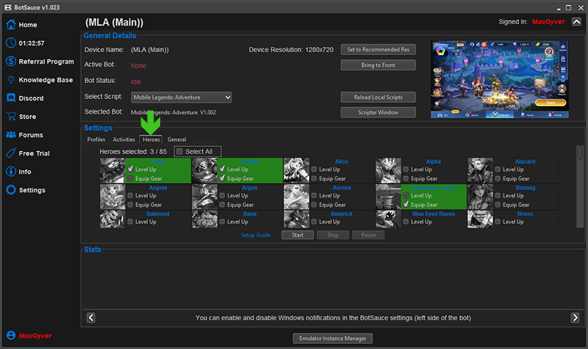Open the Emulator Instance Manager
The width and height of the screenshot is (588, 349).
(x=333, y=338)
